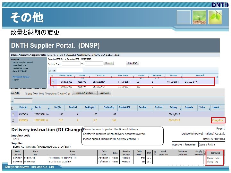Viewport: 231px width, 173px height.
Task: Sort ASN table by Order No arrow
Action: [x=32, y=109]
